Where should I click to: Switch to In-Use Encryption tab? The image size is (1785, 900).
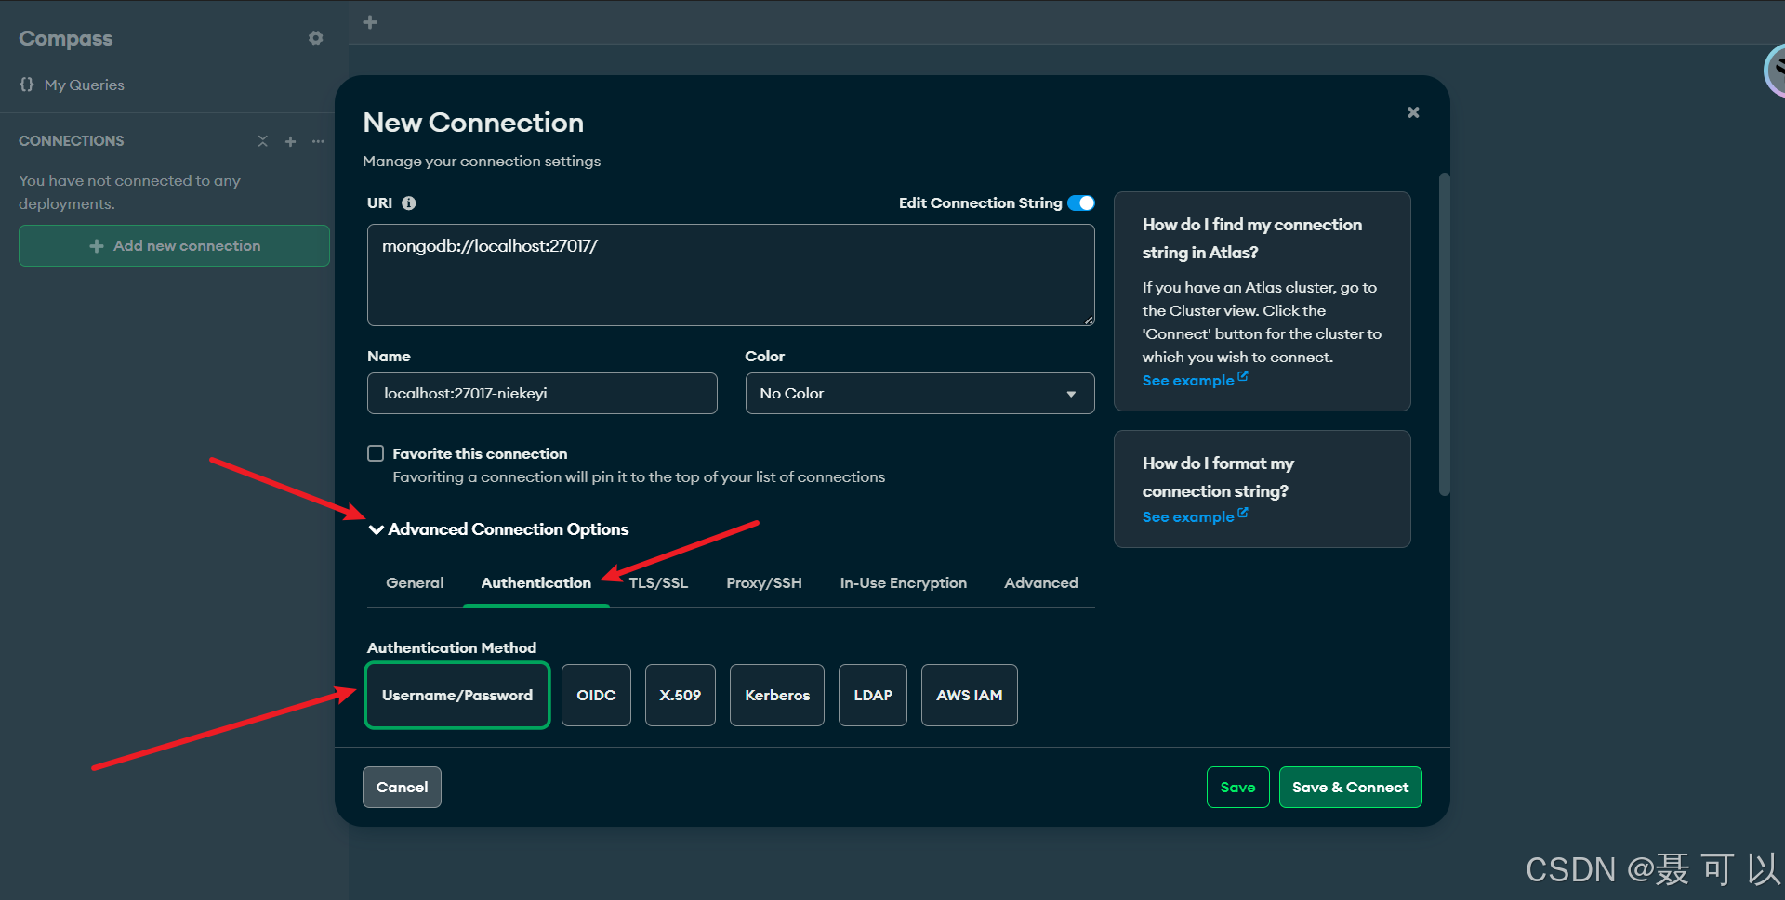[x=904, y=583]
